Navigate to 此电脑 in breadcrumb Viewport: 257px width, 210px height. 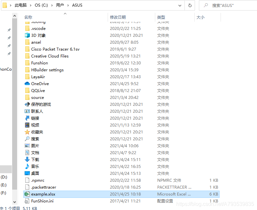point(21,5)
